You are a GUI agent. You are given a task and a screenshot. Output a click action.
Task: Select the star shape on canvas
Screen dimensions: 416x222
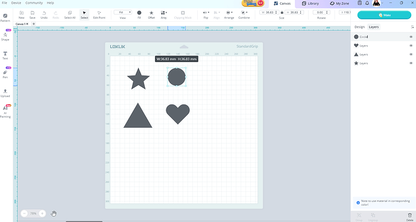click(x=138, y=78)
